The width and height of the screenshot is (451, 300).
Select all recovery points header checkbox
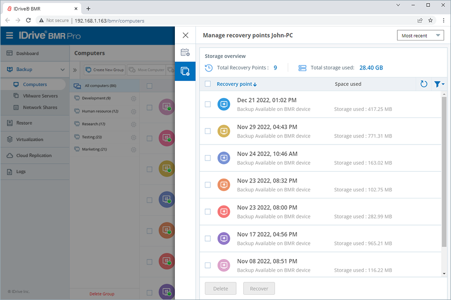point(207,84)
